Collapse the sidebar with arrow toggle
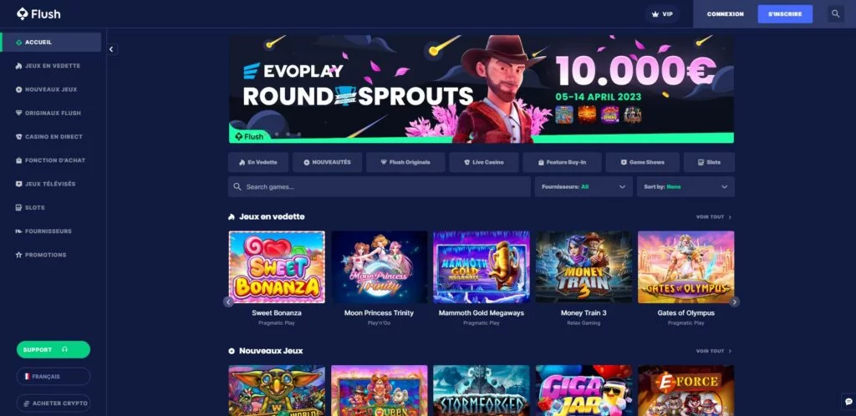 click(111, 49)
